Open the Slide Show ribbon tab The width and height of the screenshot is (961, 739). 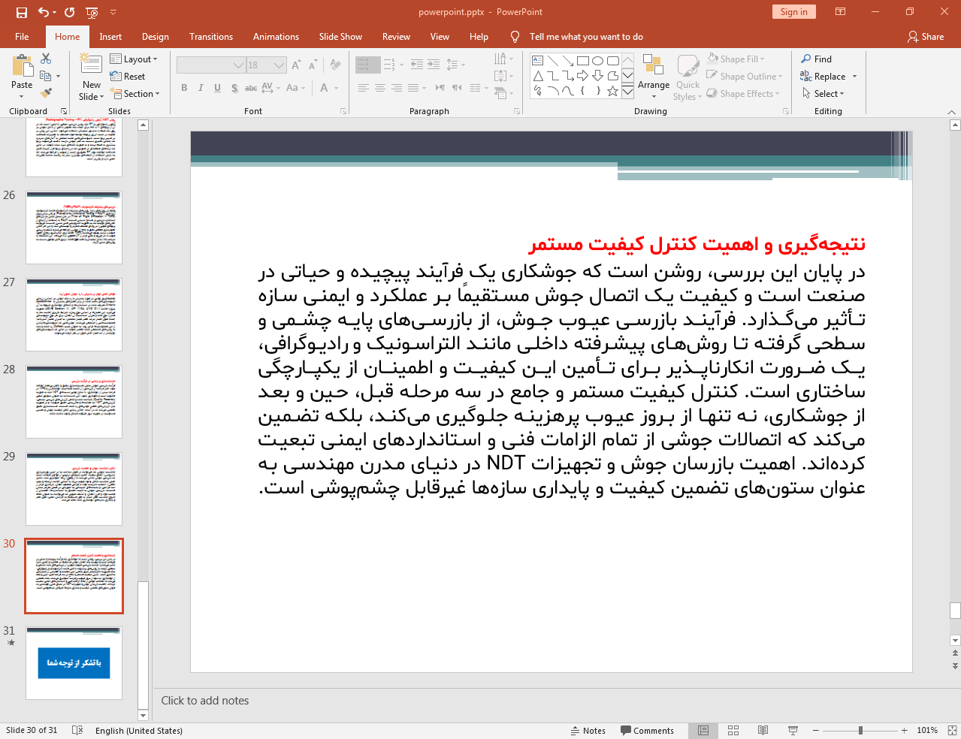(x=340, y=36)
